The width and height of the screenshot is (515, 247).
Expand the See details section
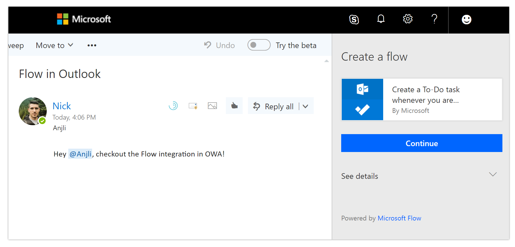[x=493, y=175]
